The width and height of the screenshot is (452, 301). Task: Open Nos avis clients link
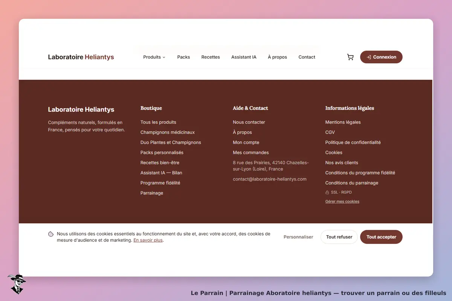click(342, 163)
